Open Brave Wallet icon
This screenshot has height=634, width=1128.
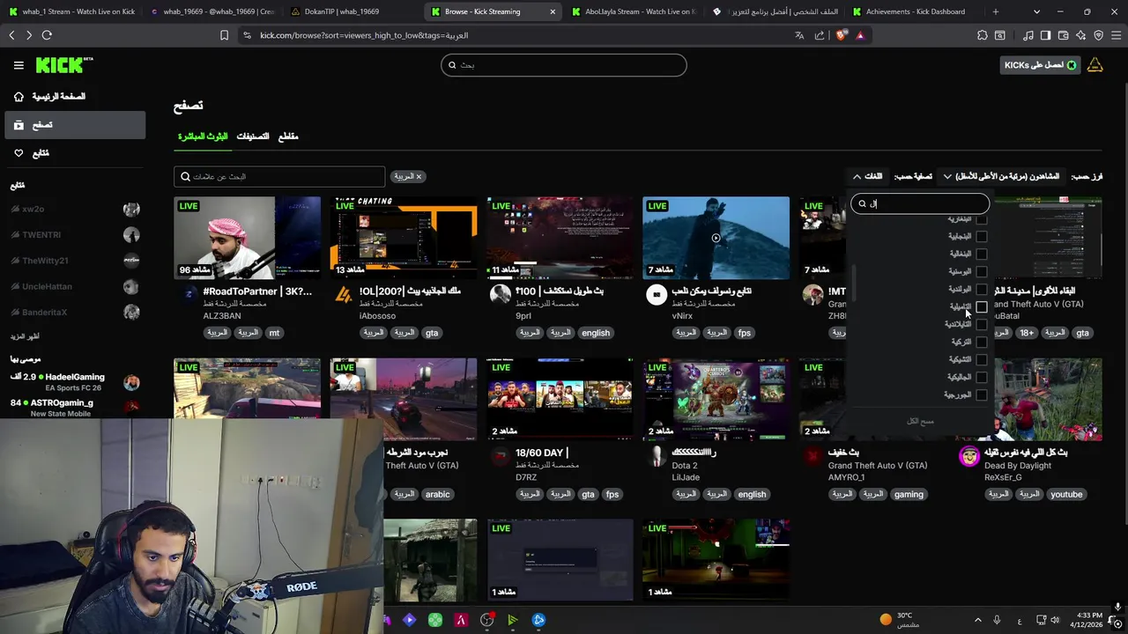click(x=1064, y=35)
